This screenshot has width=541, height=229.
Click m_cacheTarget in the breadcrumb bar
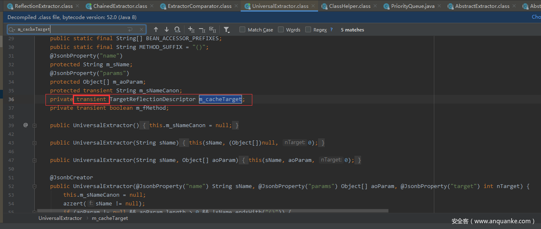110,218
